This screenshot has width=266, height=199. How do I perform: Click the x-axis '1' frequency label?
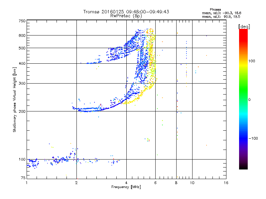(x=27, y=183)
